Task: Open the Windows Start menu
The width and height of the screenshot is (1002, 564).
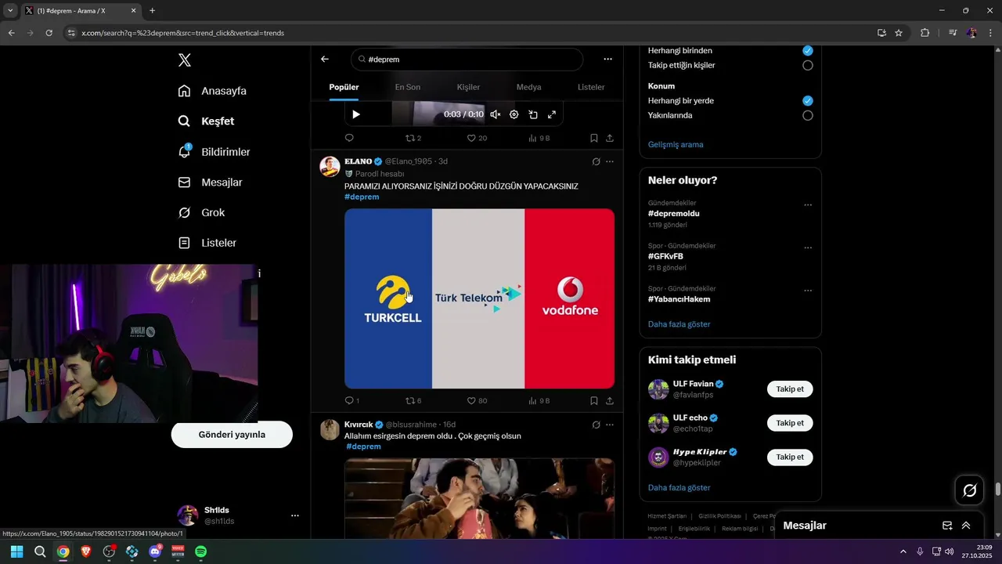Action: (x=16, y=551)
